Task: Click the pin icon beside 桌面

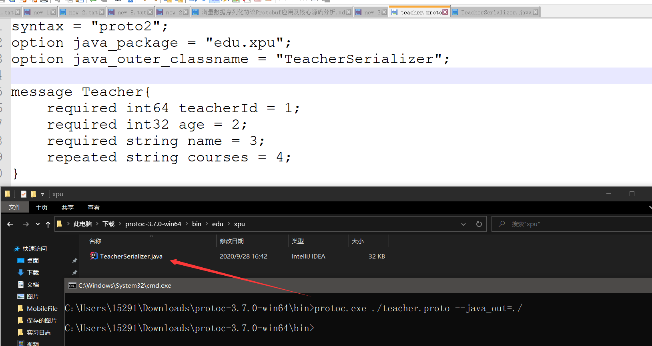Action: coord(74,261)
